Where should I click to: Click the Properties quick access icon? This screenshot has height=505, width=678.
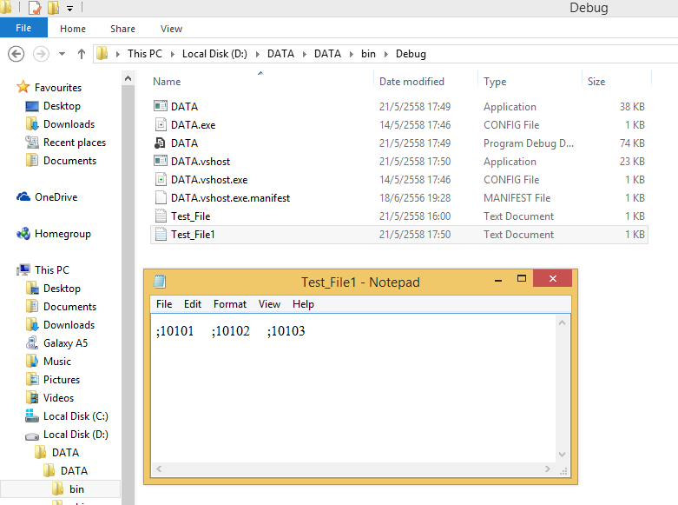[x=35, y=8]
